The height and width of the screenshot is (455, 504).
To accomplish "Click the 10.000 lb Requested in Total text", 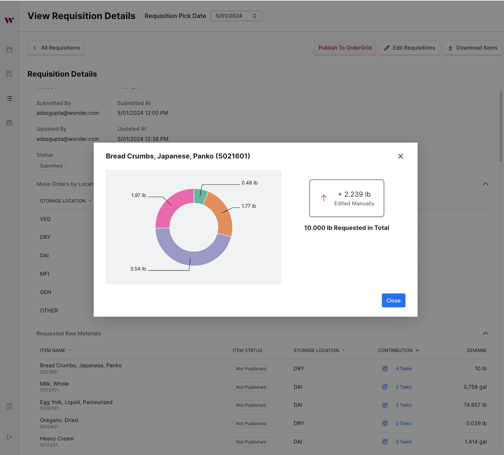I will point(347,228).
